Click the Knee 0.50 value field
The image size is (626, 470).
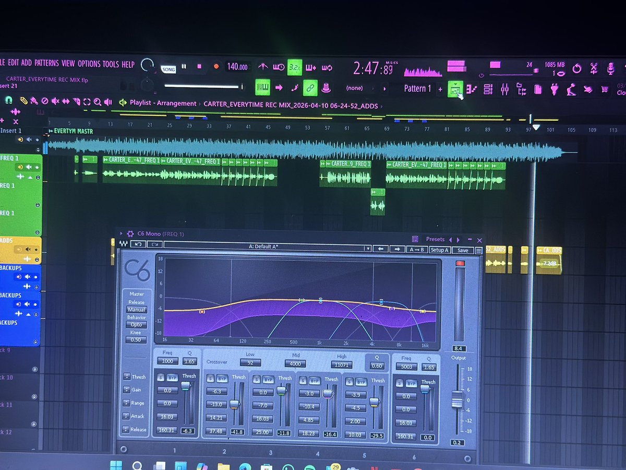(136, 340)
